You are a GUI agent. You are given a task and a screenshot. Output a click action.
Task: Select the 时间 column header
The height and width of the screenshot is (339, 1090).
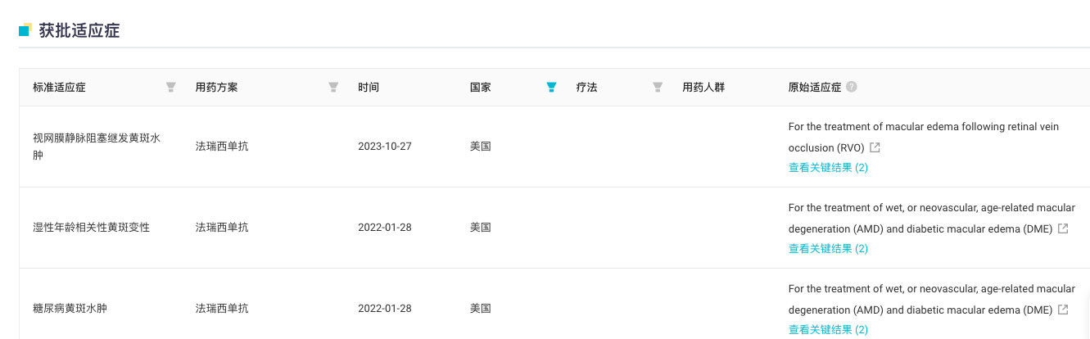[x=369, y=87]
